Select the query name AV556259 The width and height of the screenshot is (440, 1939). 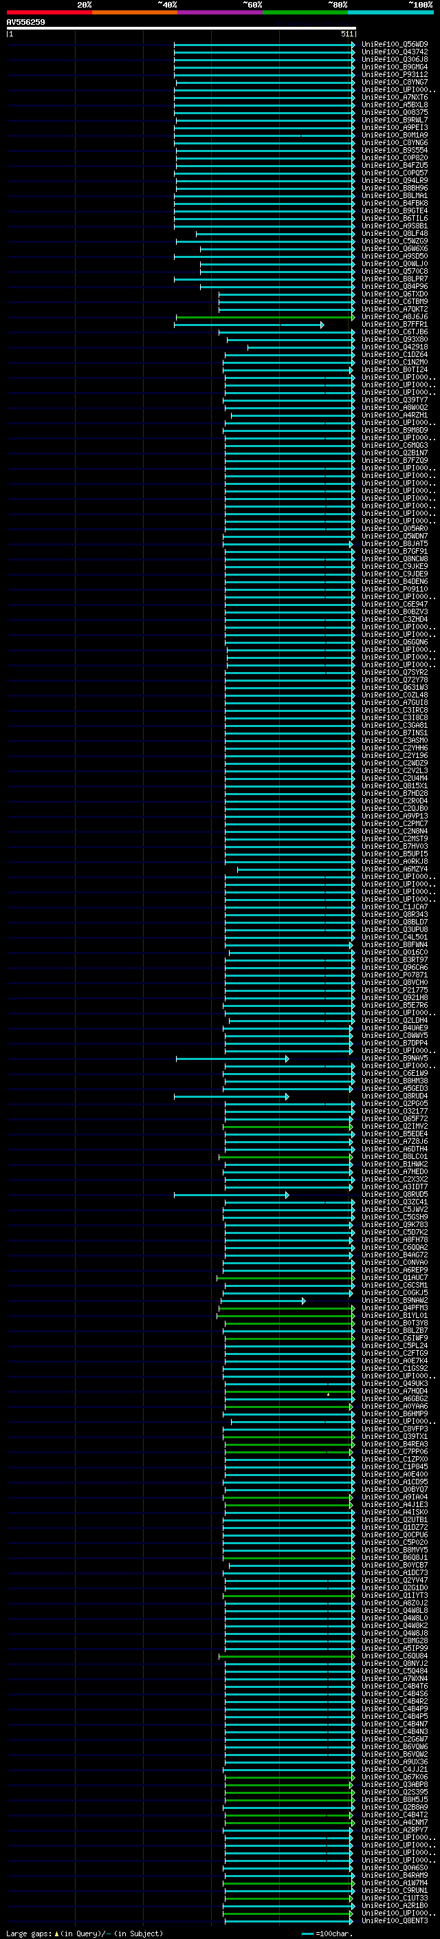pyautogui.click(x=25, y=23)
